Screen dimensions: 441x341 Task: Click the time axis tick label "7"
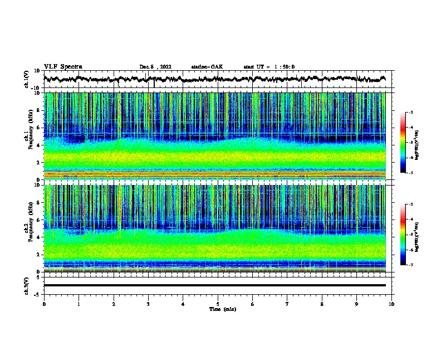point(287,304)
